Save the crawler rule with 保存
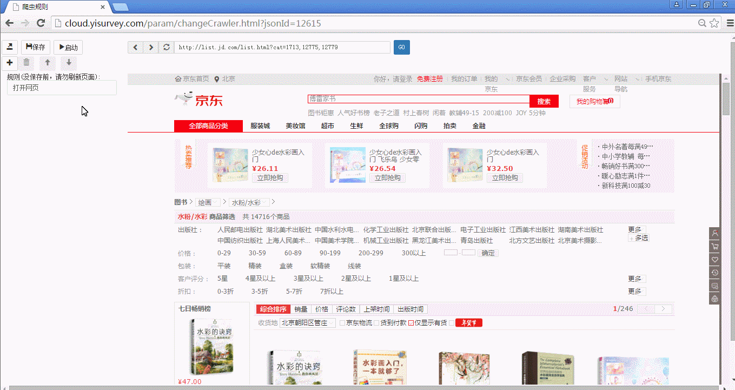 click(36, 47)
